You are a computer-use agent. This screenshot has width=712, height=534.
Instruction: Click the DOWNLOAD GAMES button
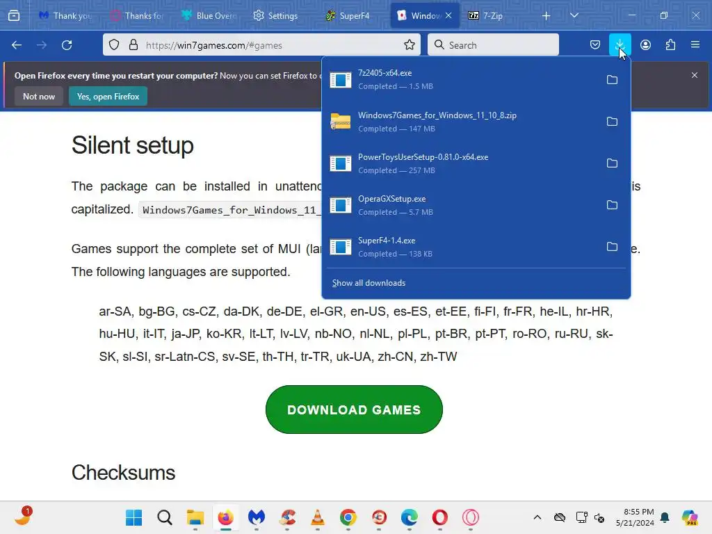(x=354, y=410)
